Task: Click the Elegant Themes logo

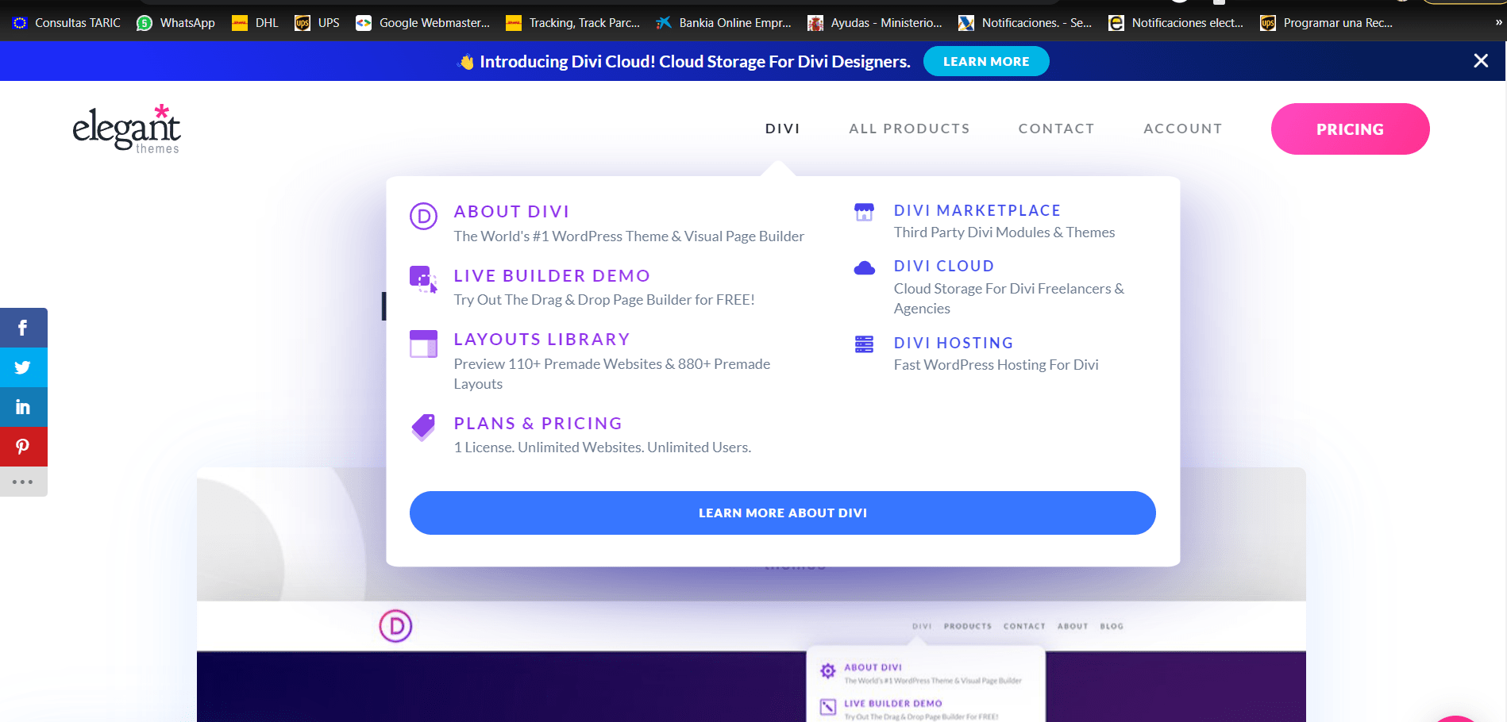Action: (126, 129)
